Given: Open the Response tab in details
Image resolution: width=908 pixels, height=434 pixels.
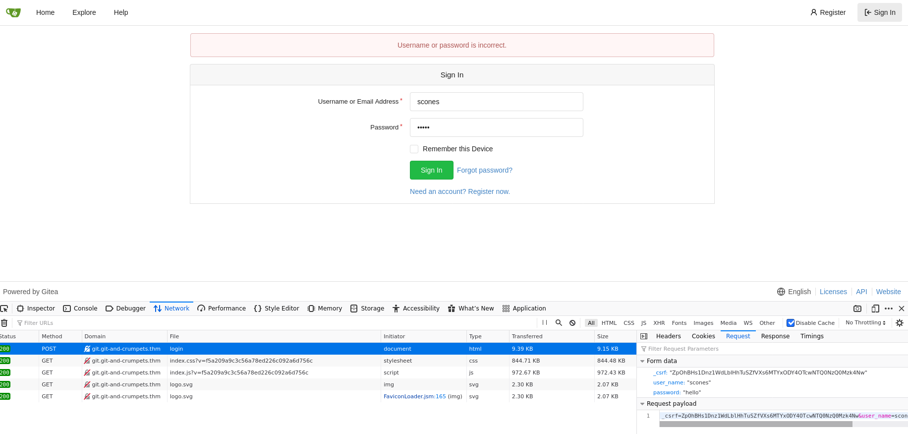Looking at the screenshot, I should pyautogui.click(x=775, y=336).
